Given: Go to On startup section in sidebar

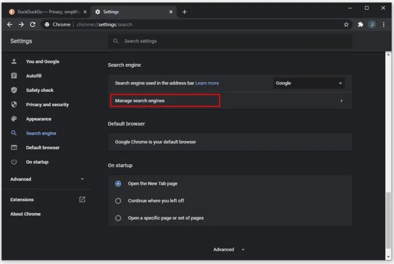Looking at the screenshot, I should click(x=37, y=162).
